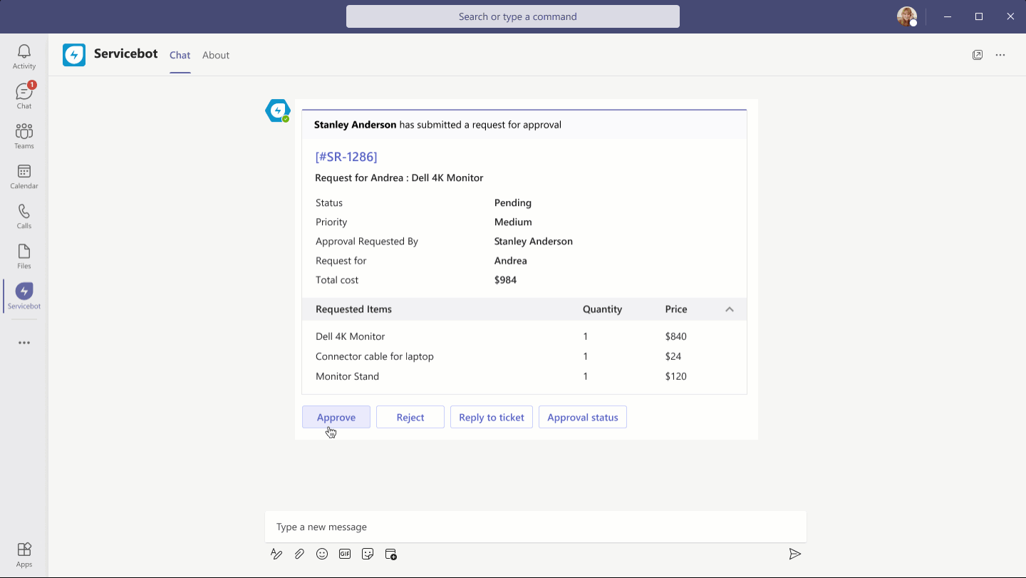Viewport: 1026px width, 578px height.
Task: Click the Medium priority value
Action: (513, 222)
